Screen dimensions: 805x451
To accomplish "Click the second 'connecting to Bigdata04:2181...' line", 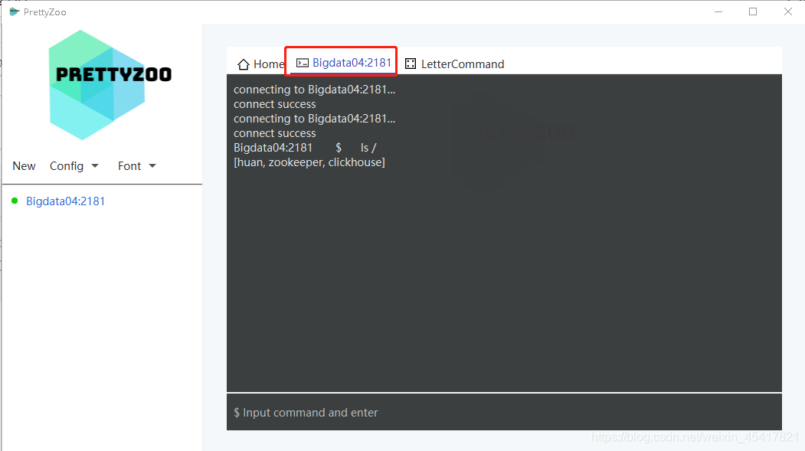I will pyautogui.click(x=314, y=119).
